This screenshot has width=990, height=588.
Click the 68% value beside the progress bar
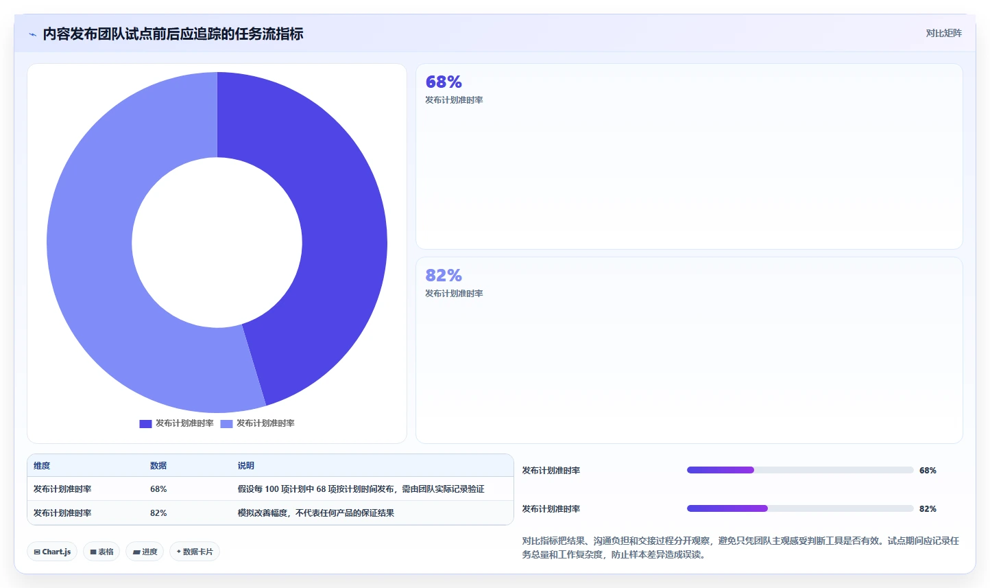928,470
